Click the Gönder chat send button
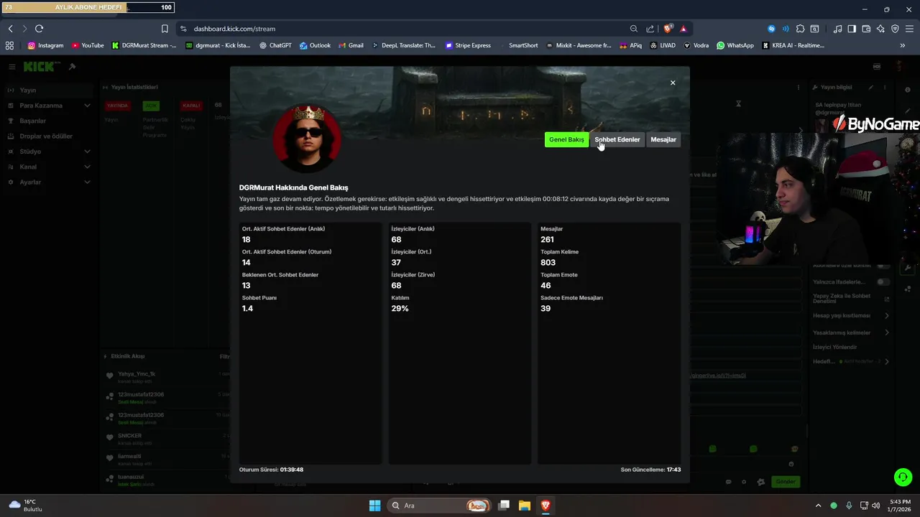The height and width of the screenshot is (517, 920). coord(786,482)
